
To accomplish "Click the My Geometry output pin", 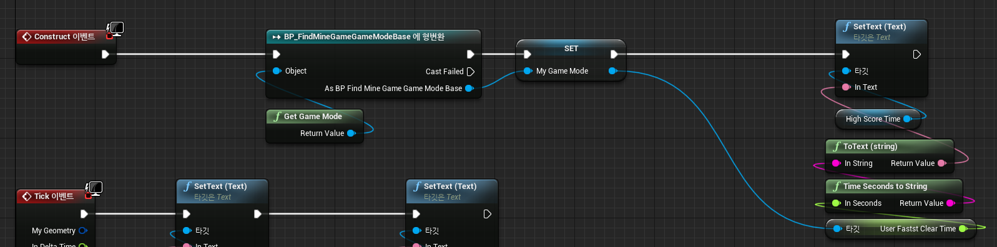I will [82, 231].
